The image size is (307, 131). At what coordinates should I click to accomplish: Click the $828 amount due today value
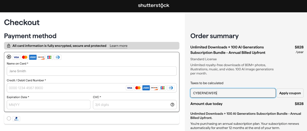point(299,104)
